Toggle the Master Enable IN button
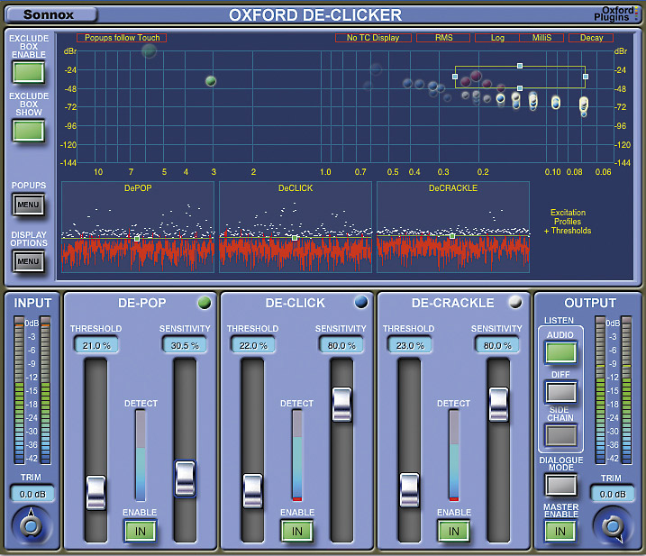Image resolution: width=646 pixels, height=556 pixels. coord(560,532)
